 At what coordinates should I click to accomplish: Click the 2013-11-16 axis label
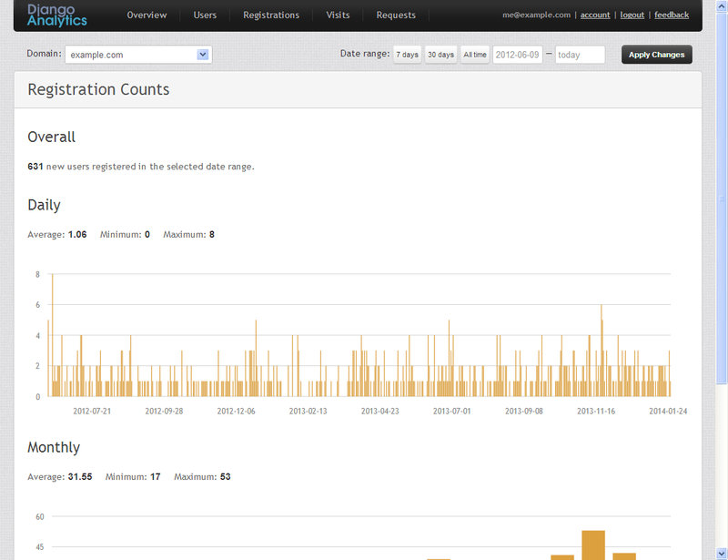596,411
